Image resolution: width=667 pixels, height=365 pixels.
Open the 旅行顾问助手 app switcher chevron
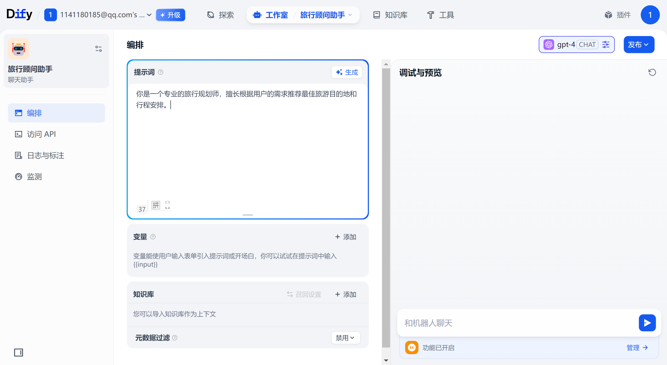point(351,15)
